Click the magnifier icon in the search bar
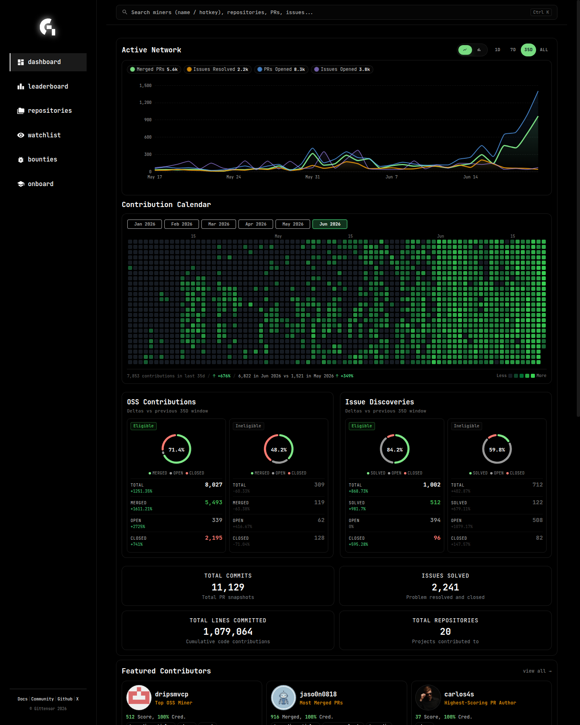The height and width of the screenshot is (725, 580). (125, 12)
